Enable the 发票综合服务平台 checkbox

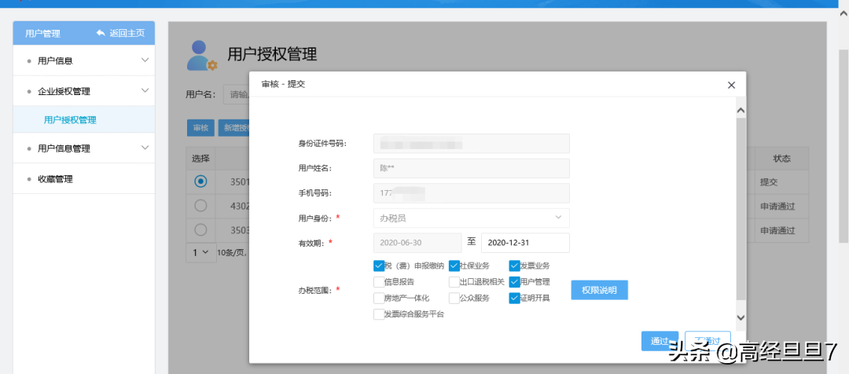(379, 314)
